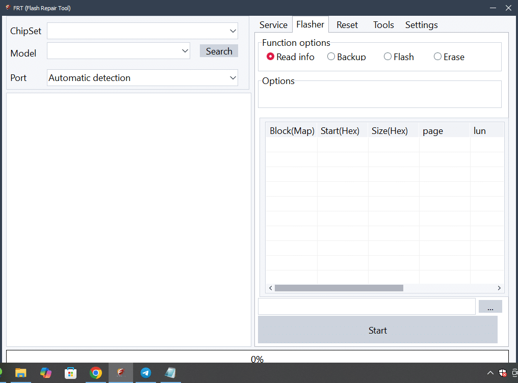
Task: Click the Search button next to Model
Action: click(218, 50)
